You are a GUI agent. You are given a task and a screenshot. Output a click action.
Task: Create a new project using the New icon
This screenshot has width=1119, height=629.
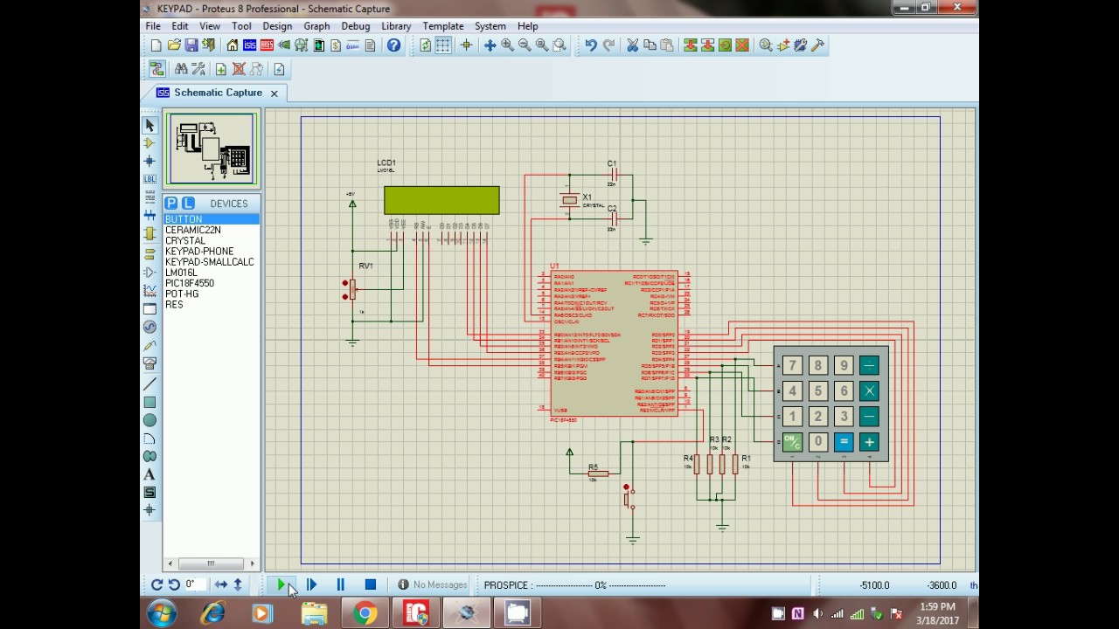coord(156,45)
